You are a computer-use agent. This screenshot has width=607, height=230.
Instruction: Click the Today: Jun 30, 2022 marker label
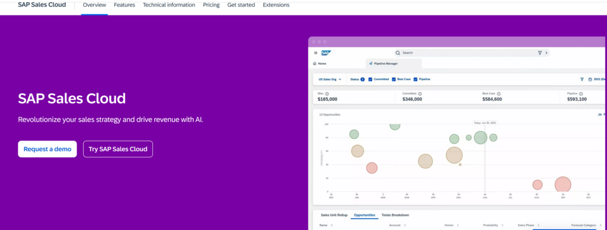pyautogui.click(x=485, y=123)
